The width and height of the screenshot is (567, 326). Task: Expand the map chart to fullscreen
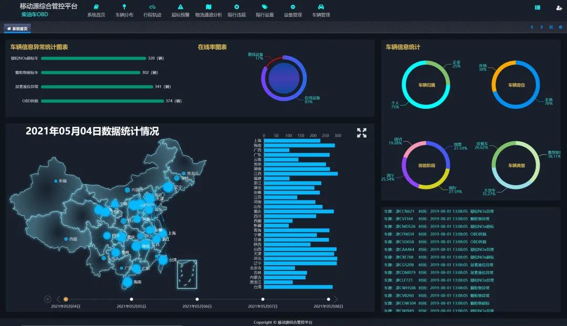coord(362,133)
